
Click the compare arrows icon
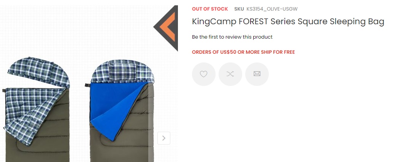point(230,74)
